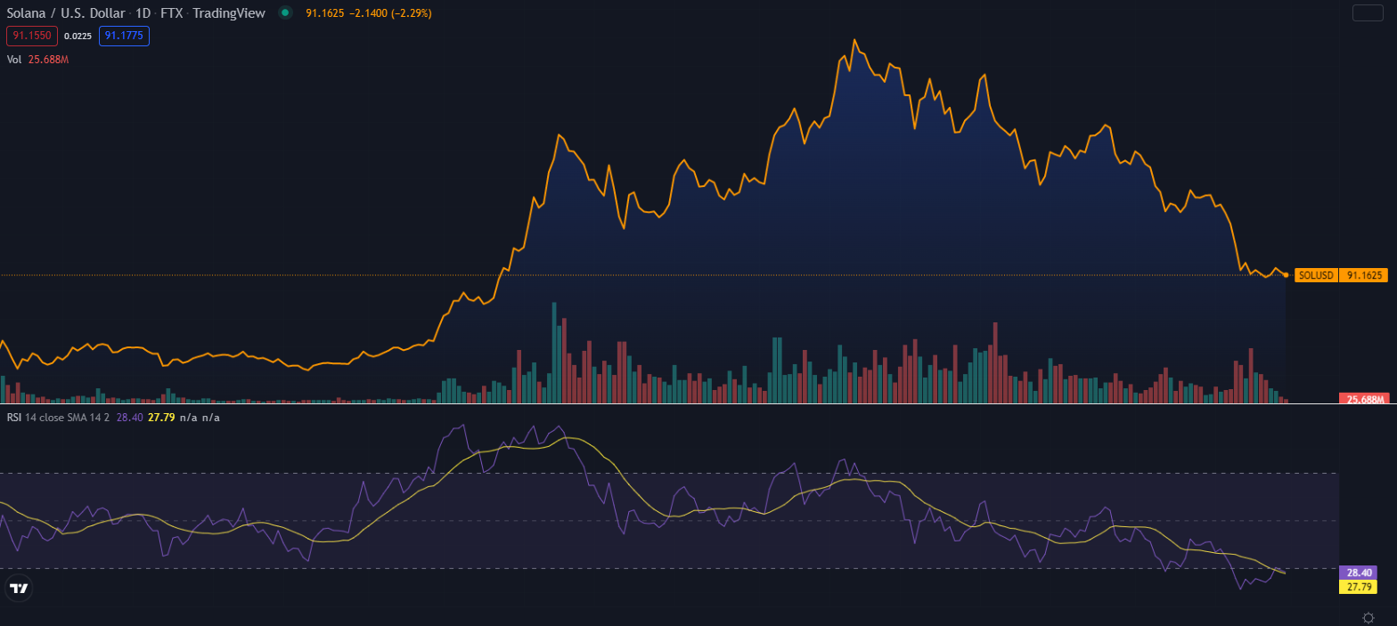
Task: Click the empty rectangle button at top right
Action: [1367, 12]
